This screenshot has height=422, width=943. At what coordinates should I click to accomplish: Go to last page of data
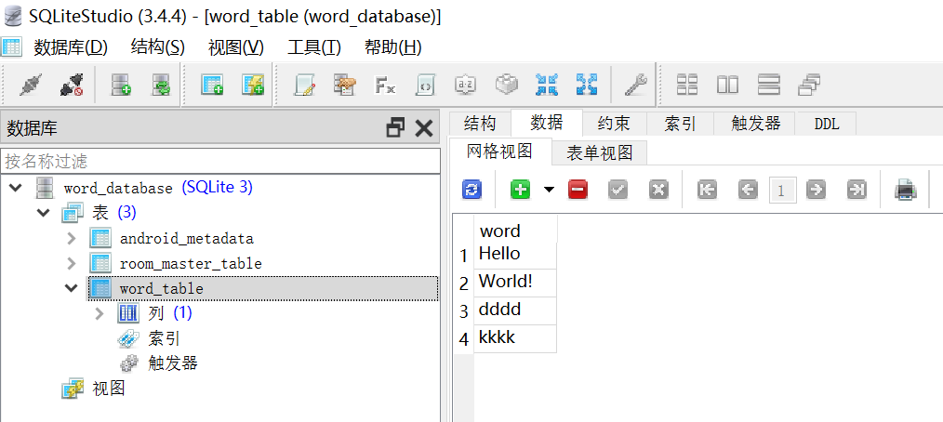click(856, 190)
